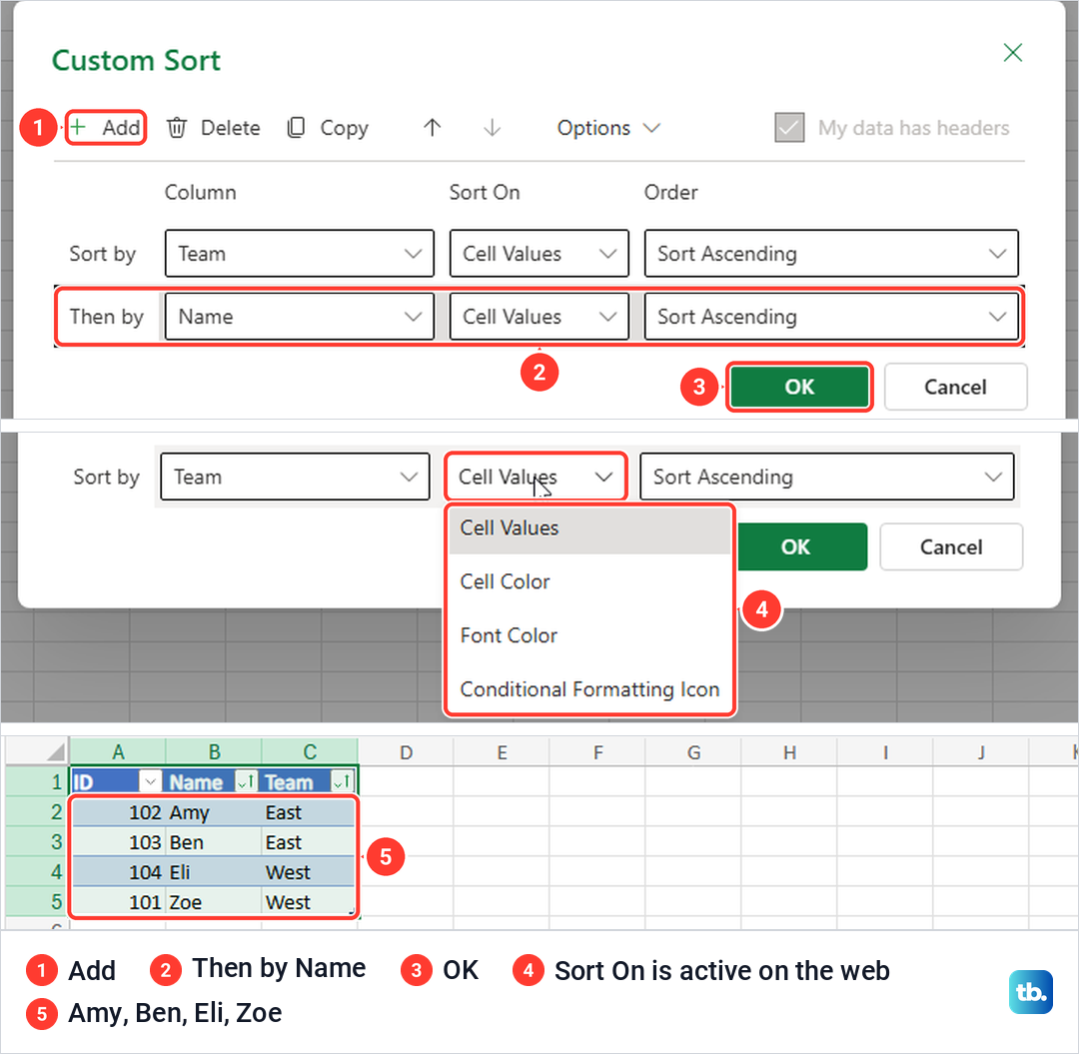Open Team column dropdown in lower dialog

(295, 477)
